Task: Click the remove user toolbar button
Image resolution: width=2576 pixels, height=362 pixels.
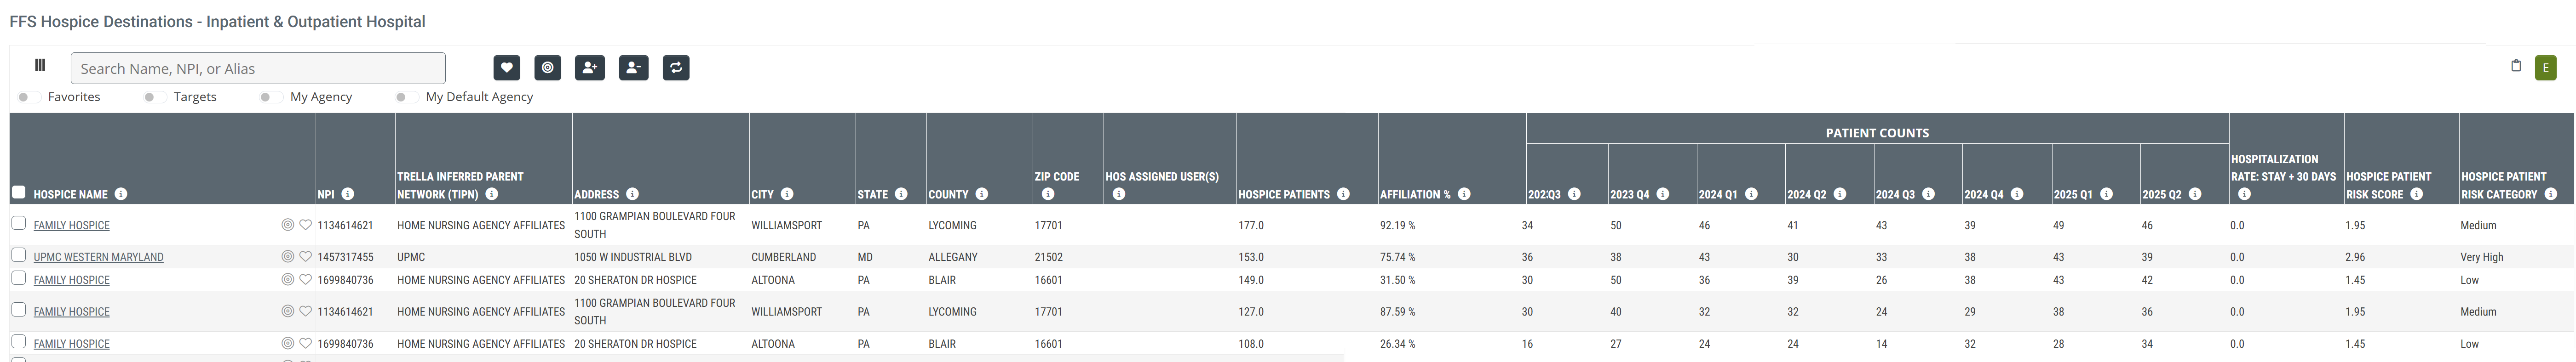Action: 633,68
